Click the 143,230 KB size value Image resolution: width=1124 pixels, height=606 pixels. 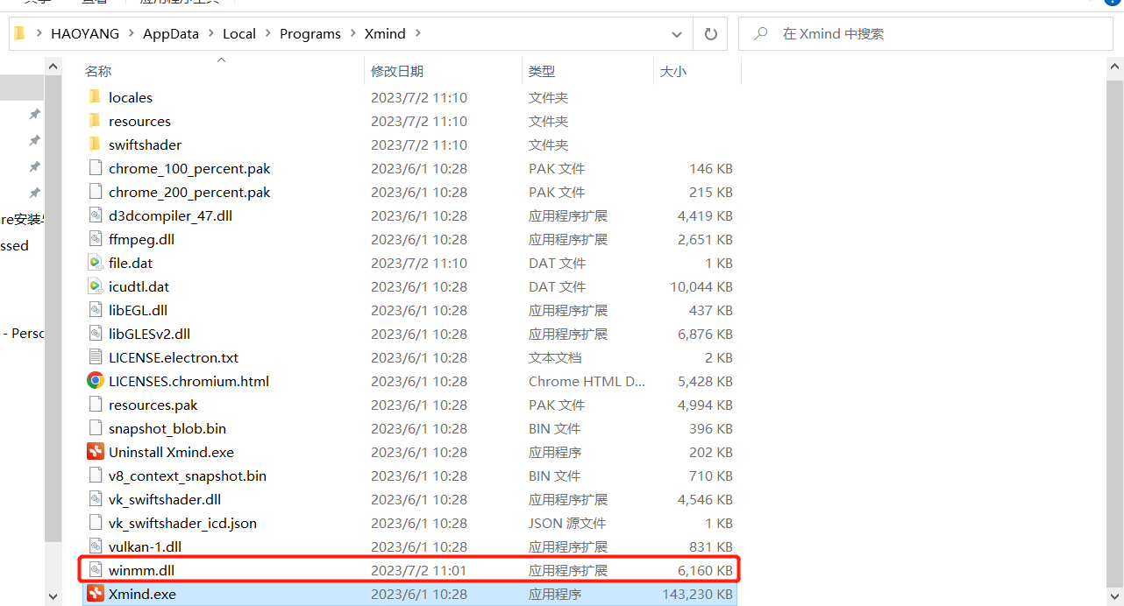(x=698, y=594)
